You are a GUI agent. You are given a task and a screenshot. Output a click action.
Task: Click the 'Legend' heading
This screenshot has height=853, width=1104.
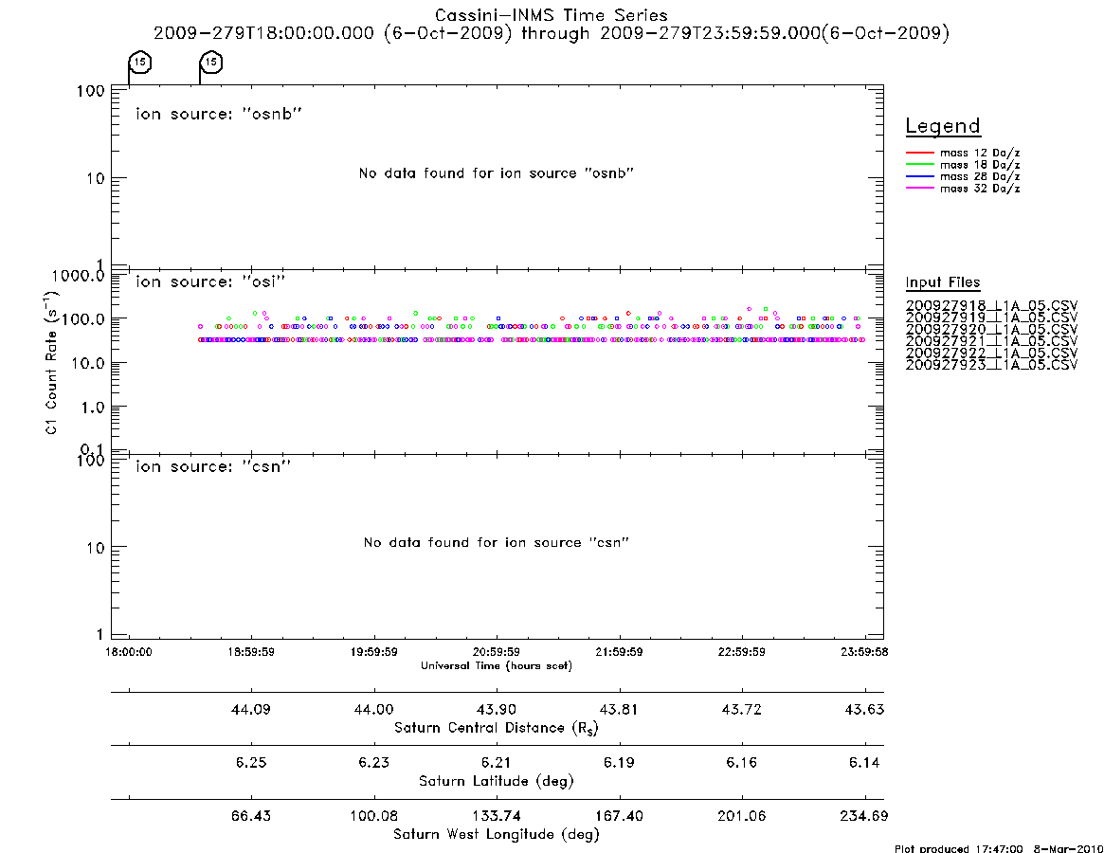(943, 126)
